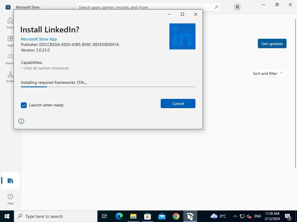Minimize the Microsoft Store window
This screenshot has height=222, width=297.
tap(263, 5)
